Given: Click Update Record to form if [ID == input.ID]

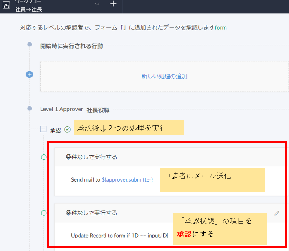Looking at the screenshot, I should (119, 236).
